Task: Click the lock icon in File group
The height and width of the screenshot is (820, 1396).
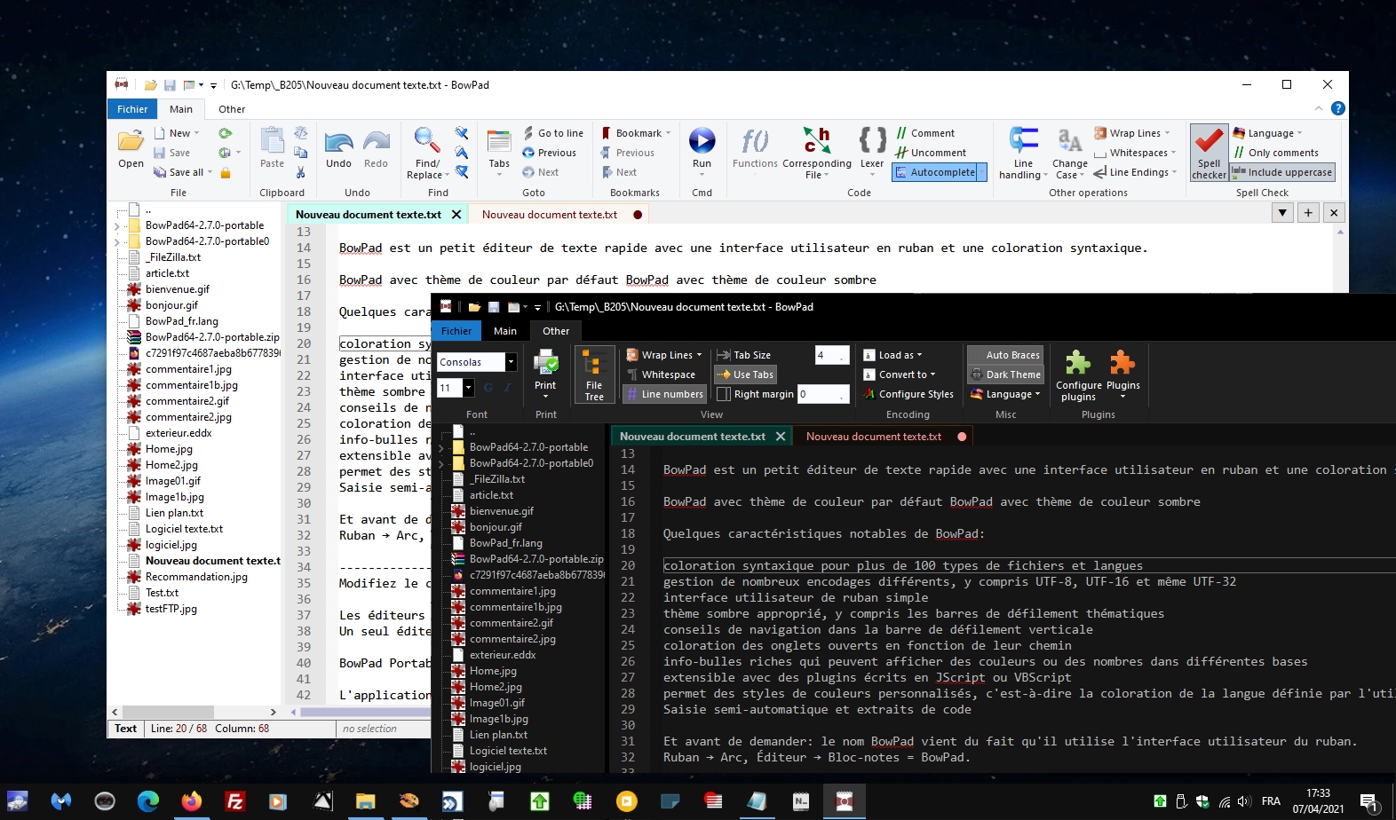Action: click(226, 172)
